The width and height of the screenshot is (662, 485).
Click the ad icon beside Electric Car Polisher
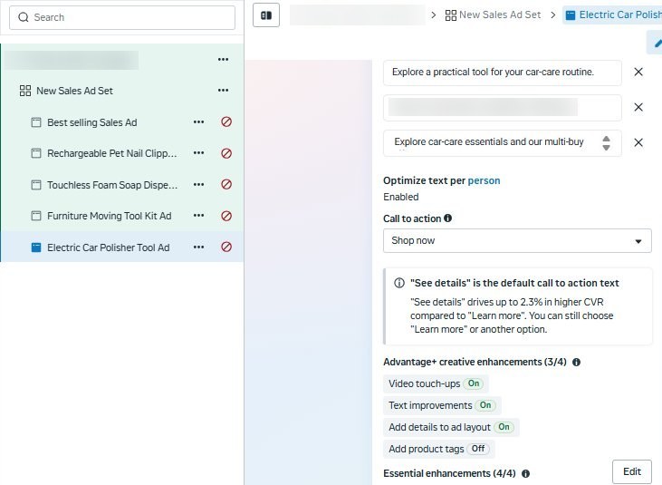[36, 247]
